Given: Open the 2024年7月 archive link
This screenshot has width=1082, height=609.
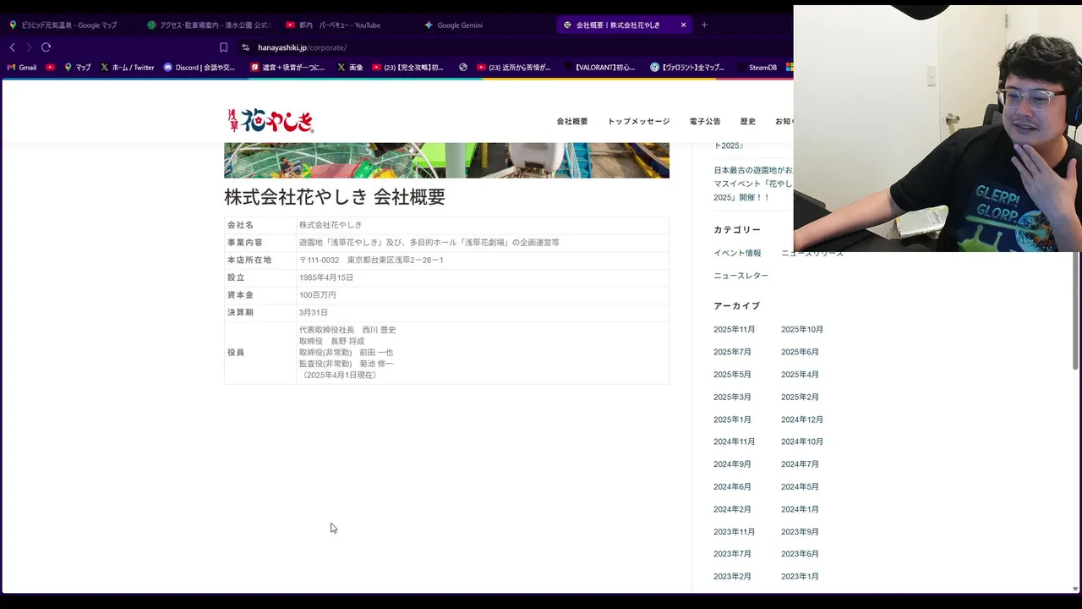Looking at the screenshot, I should (x=800, y=464).
